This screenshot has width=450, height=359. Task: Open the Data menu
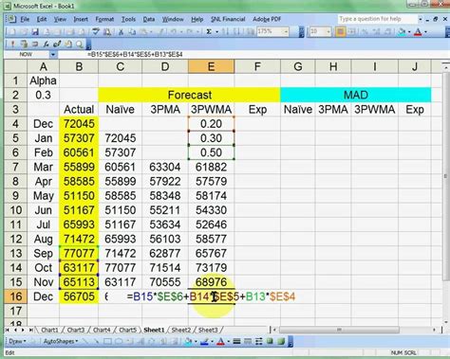(x=149, y=19)
